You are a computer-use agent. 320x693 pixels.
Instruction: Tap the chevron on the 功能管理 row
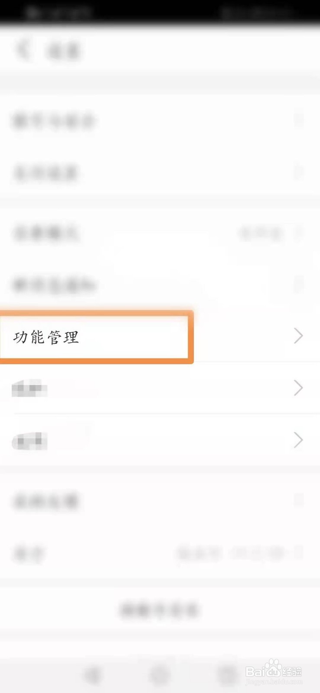pos(298,336)
